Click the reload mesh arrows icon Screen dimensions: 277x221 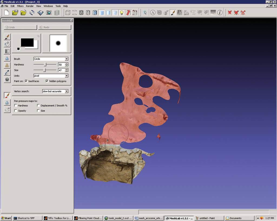(32, 12)
